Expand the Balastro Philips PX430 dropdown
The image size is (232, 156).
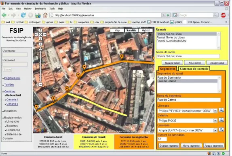pos(215,121)
